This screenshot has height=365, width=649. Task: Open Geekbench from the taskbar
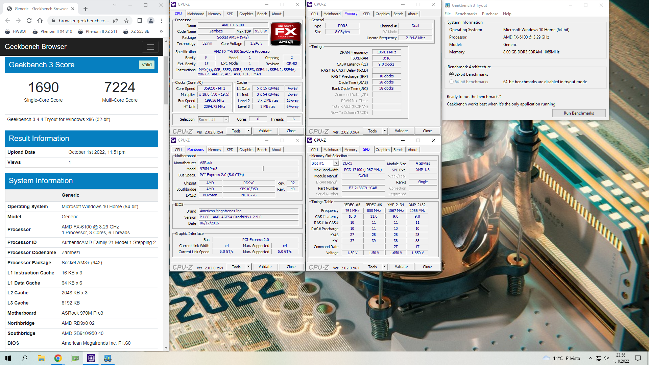click(108, 358)
